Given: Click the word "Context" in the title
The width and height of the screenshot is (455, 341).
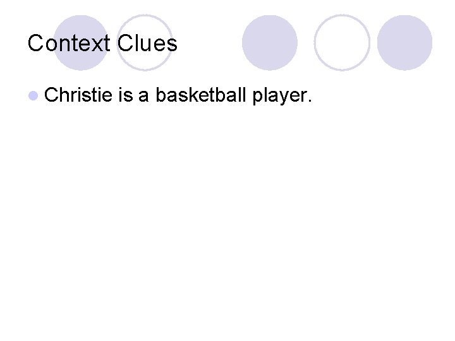Looking at the screenshot, I should pos(69,44).
